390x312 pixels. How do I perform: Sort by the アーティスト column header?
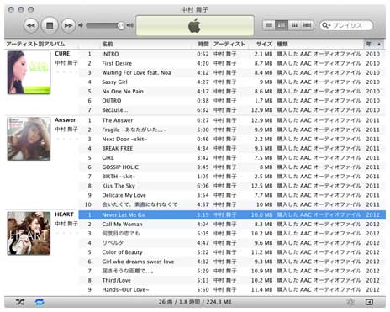point(229,44)
